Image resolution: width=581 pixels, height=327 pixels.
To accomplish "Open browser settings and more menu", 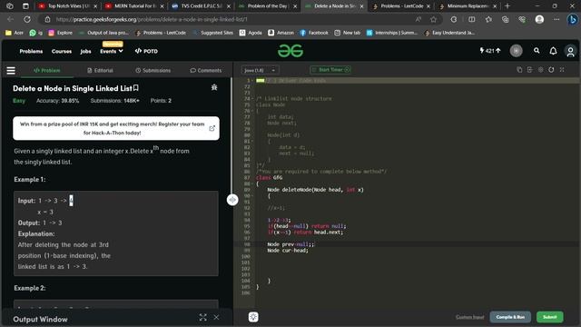I will (556, 19).
